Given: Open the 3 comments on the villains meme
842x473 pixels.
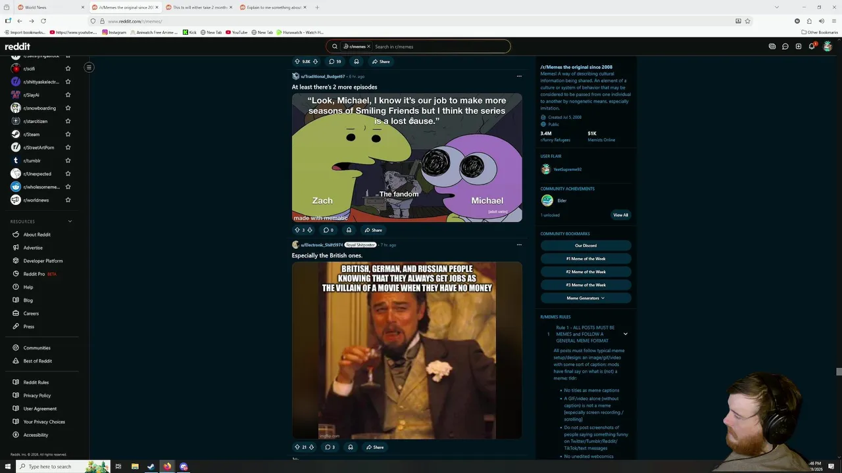Looking at the screenshot, I should (330, 447).
